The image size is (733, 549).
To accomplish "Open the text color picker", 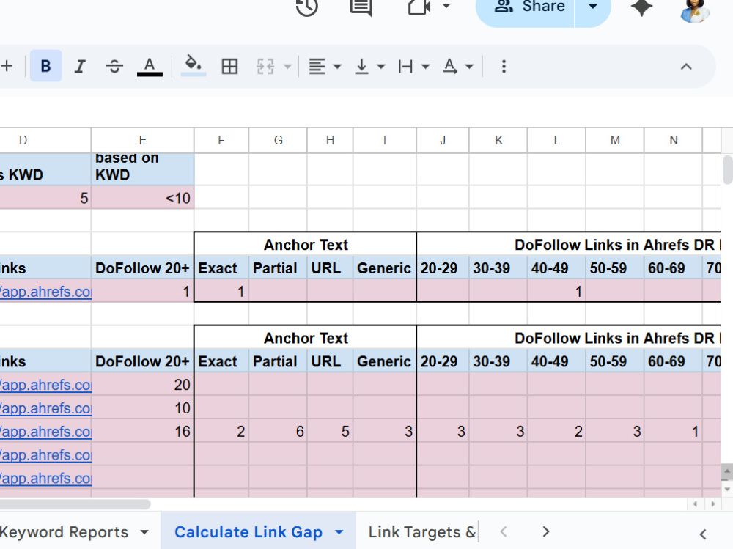I will (150, 66).
